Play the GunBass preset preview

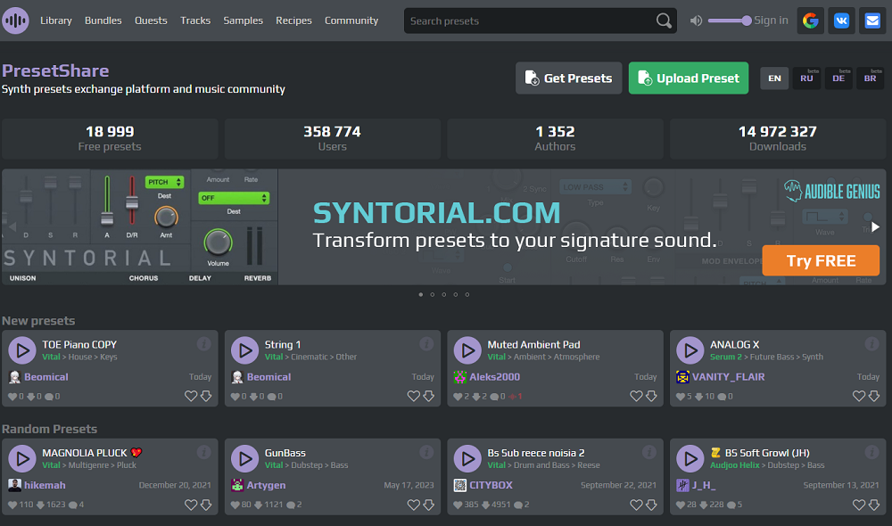pyautogui.click(x=244, y=459)
